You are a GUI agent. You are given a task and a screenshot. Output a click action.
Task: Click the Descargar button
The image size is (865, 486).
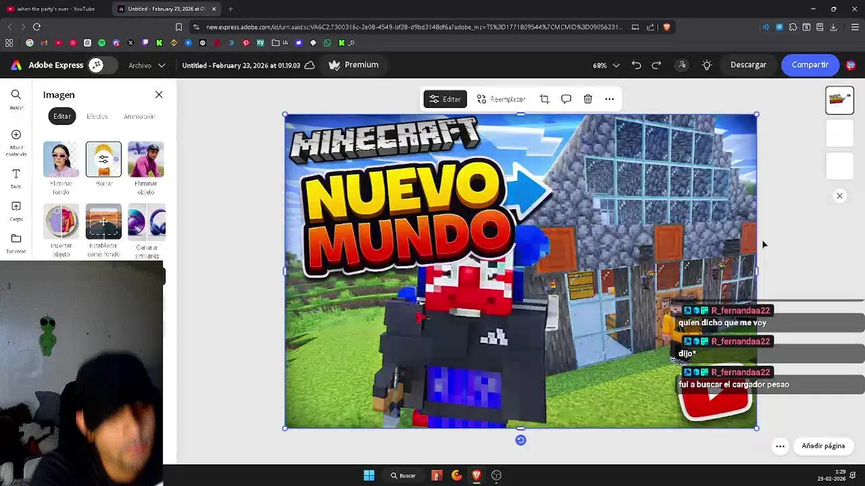[748, 65]
